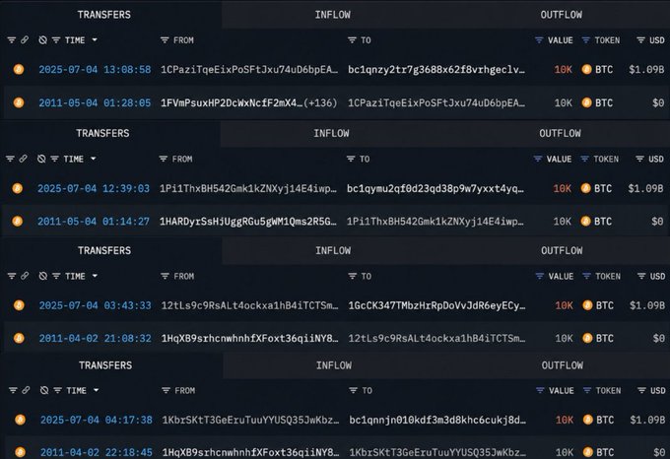Image resolution: width=670 pixels, height=459 pixels.
Task: Toggle TIME sort arrow above the 04:17:38 transfer
Action: point(97,390)
